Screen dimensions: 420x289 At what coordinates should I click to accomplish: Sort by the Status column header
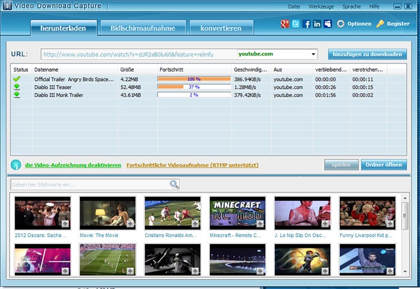tap(21, 70)
